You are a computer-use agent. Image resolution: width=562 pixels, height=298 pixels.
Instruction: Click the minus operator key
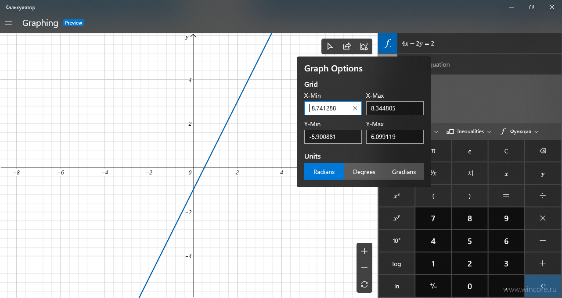[x=543, y=241]
